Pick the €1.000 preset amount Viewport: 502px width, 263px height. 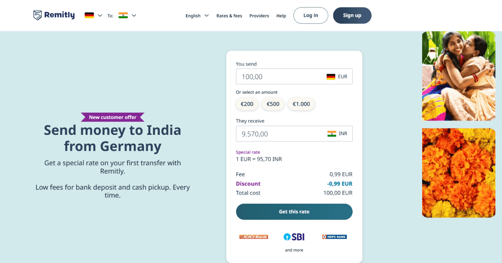point(301,104)
